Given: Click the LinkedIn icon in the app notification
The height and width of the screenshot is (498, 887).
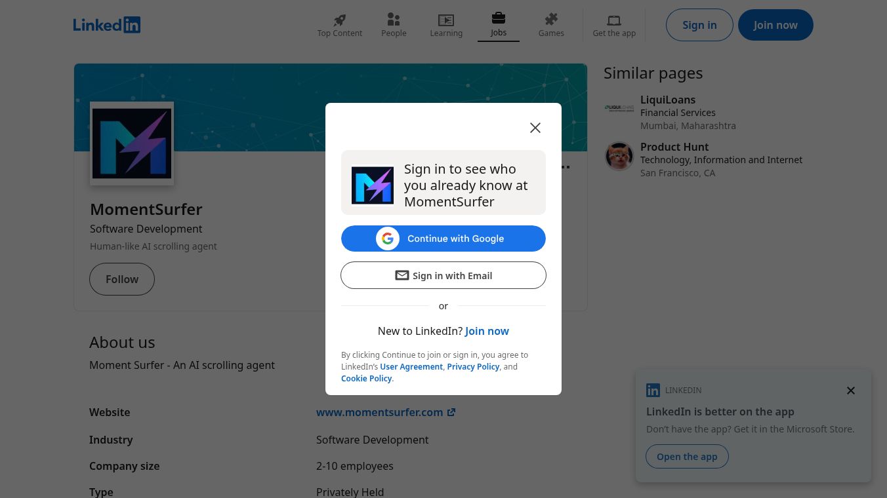Looking at the screenshot, I should click(x=653, y=391).
